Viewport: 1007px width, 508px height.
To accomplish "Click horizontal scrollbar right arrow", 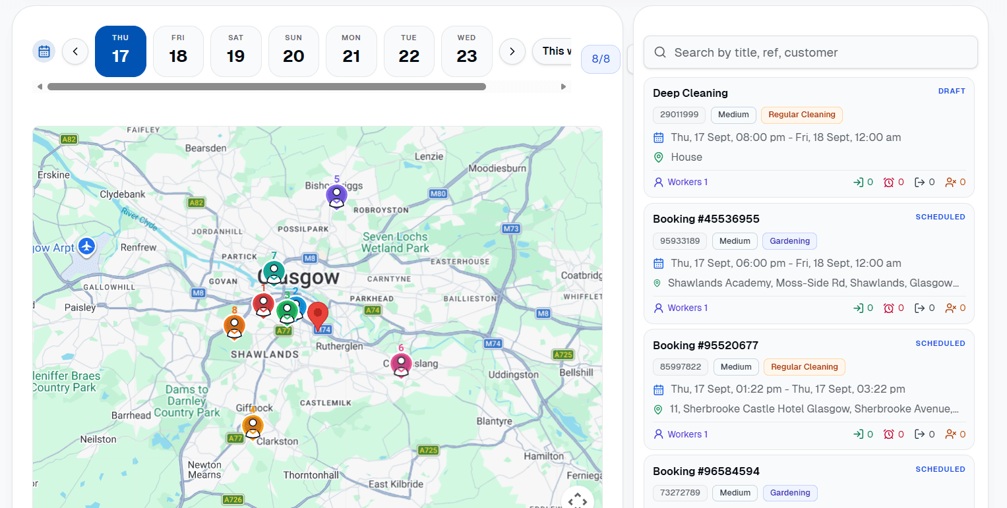I will pyautogui.click(x=563, y=86).
